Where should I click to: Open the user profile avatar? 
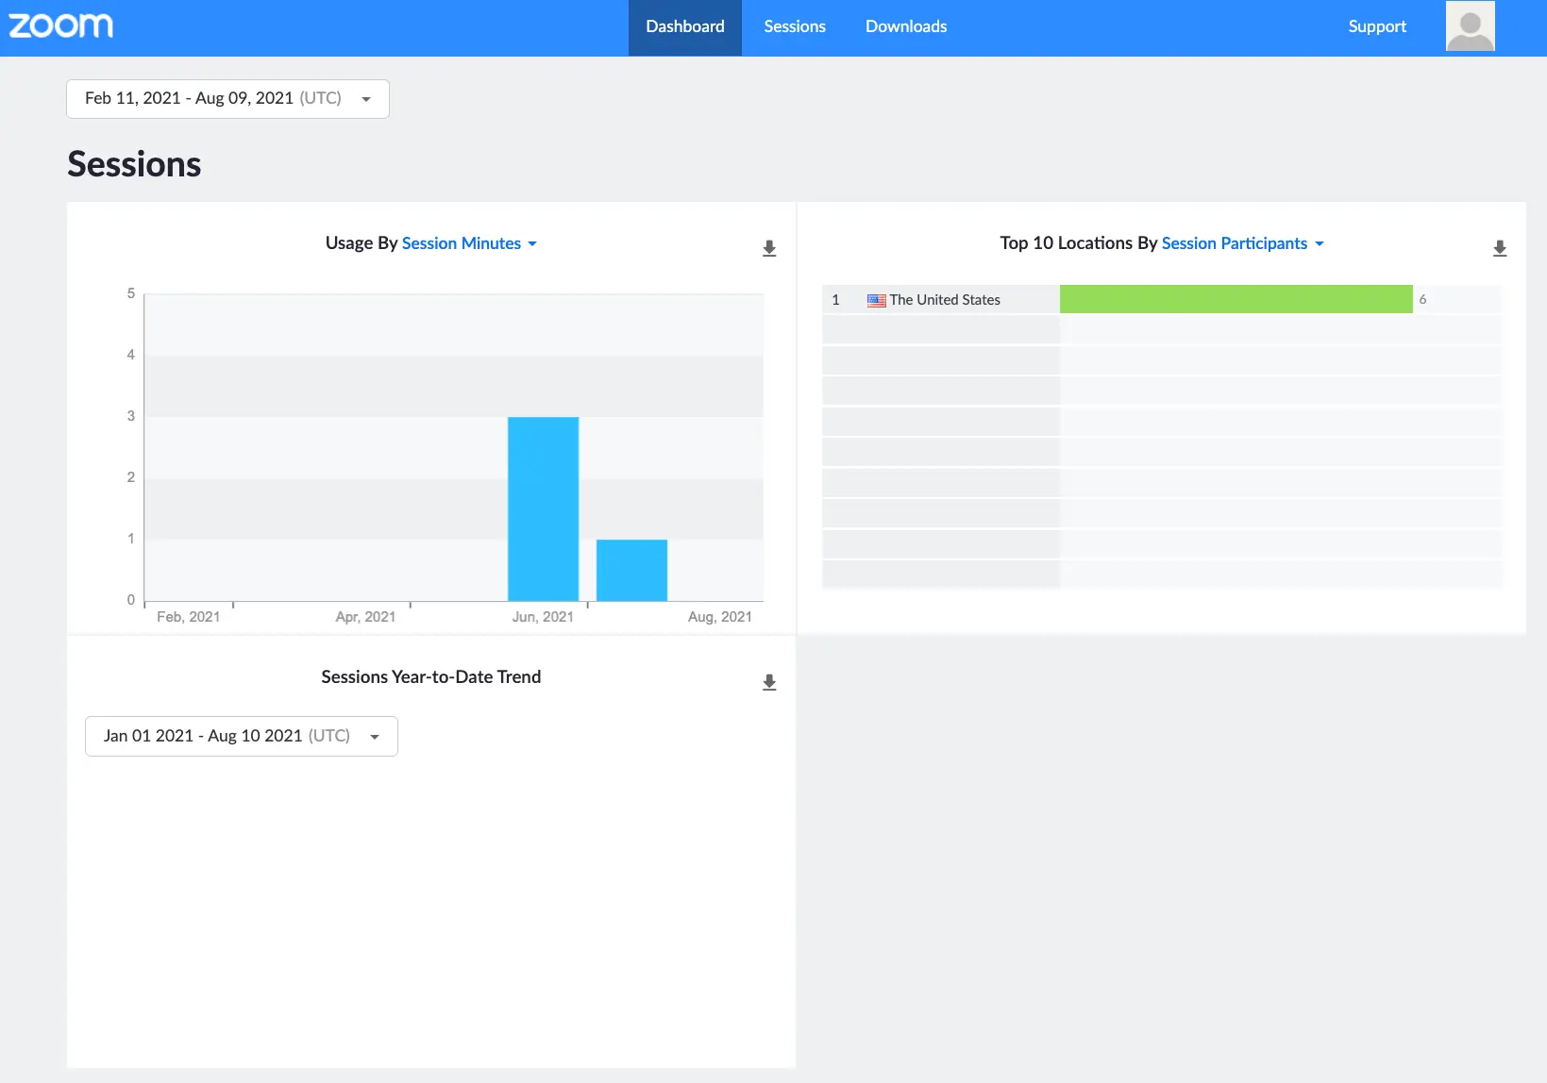(1470, 26)
